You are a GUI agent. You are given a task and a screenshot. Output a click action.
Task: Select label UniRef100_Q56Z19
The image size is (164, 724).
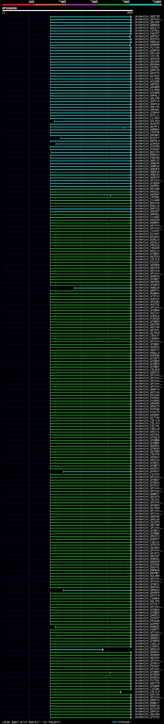click(x=147, y=650)
